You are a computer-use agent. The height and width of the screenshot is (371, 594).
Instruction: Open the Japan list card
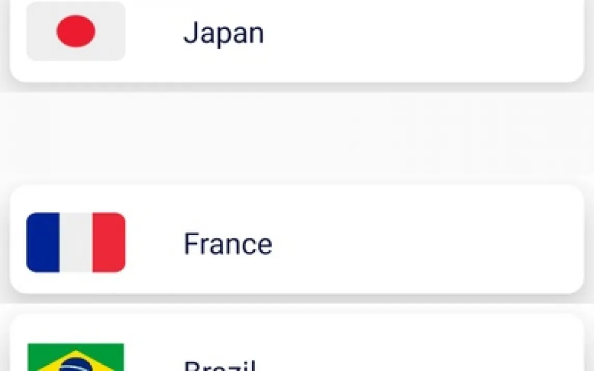pos(297,40)
